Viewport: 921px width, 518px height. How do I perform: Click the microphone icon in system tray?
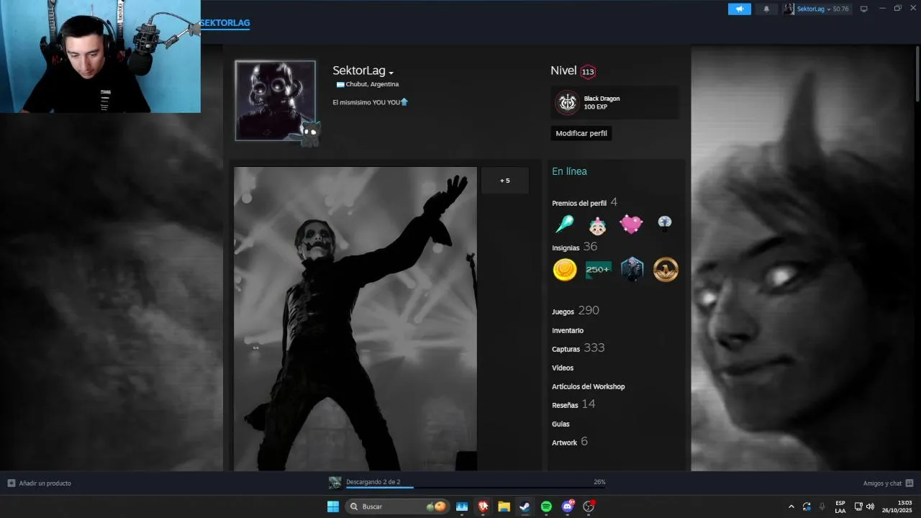tap(822, 506)
